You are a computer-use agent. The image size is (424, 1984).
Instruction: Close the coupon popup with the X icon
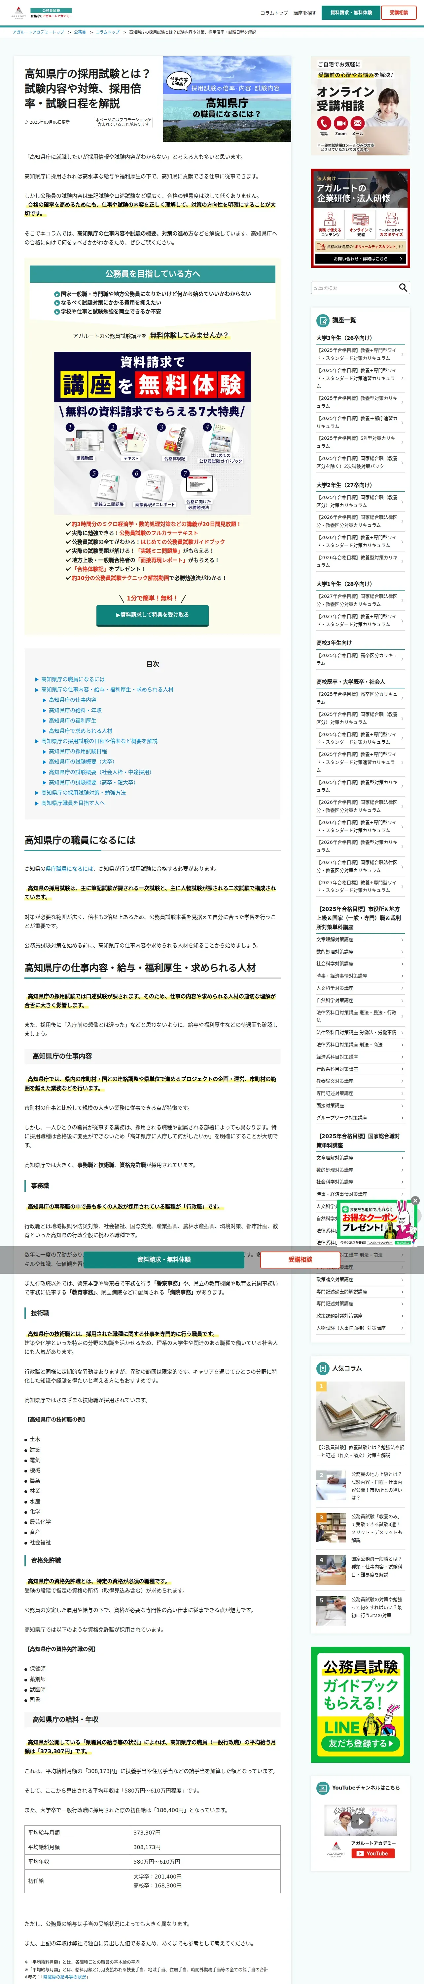click(x=415, y=1200)
